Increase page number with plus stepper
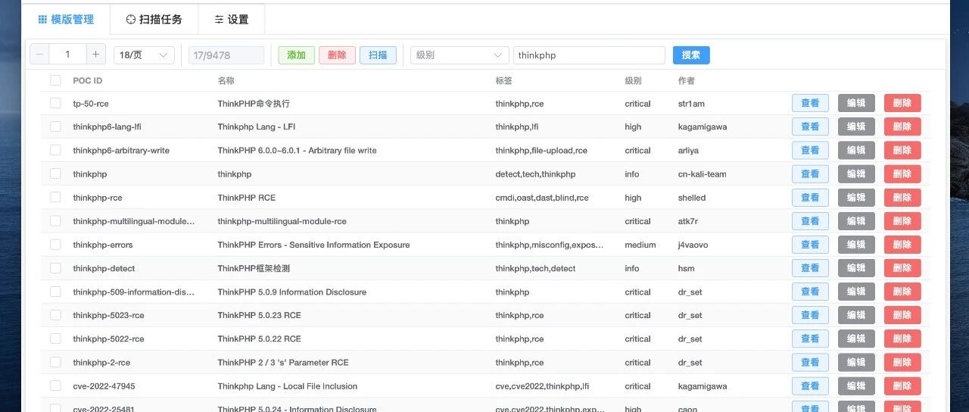Image resolution: width=969 pixels, height=412 pixels. pos(95,55)
